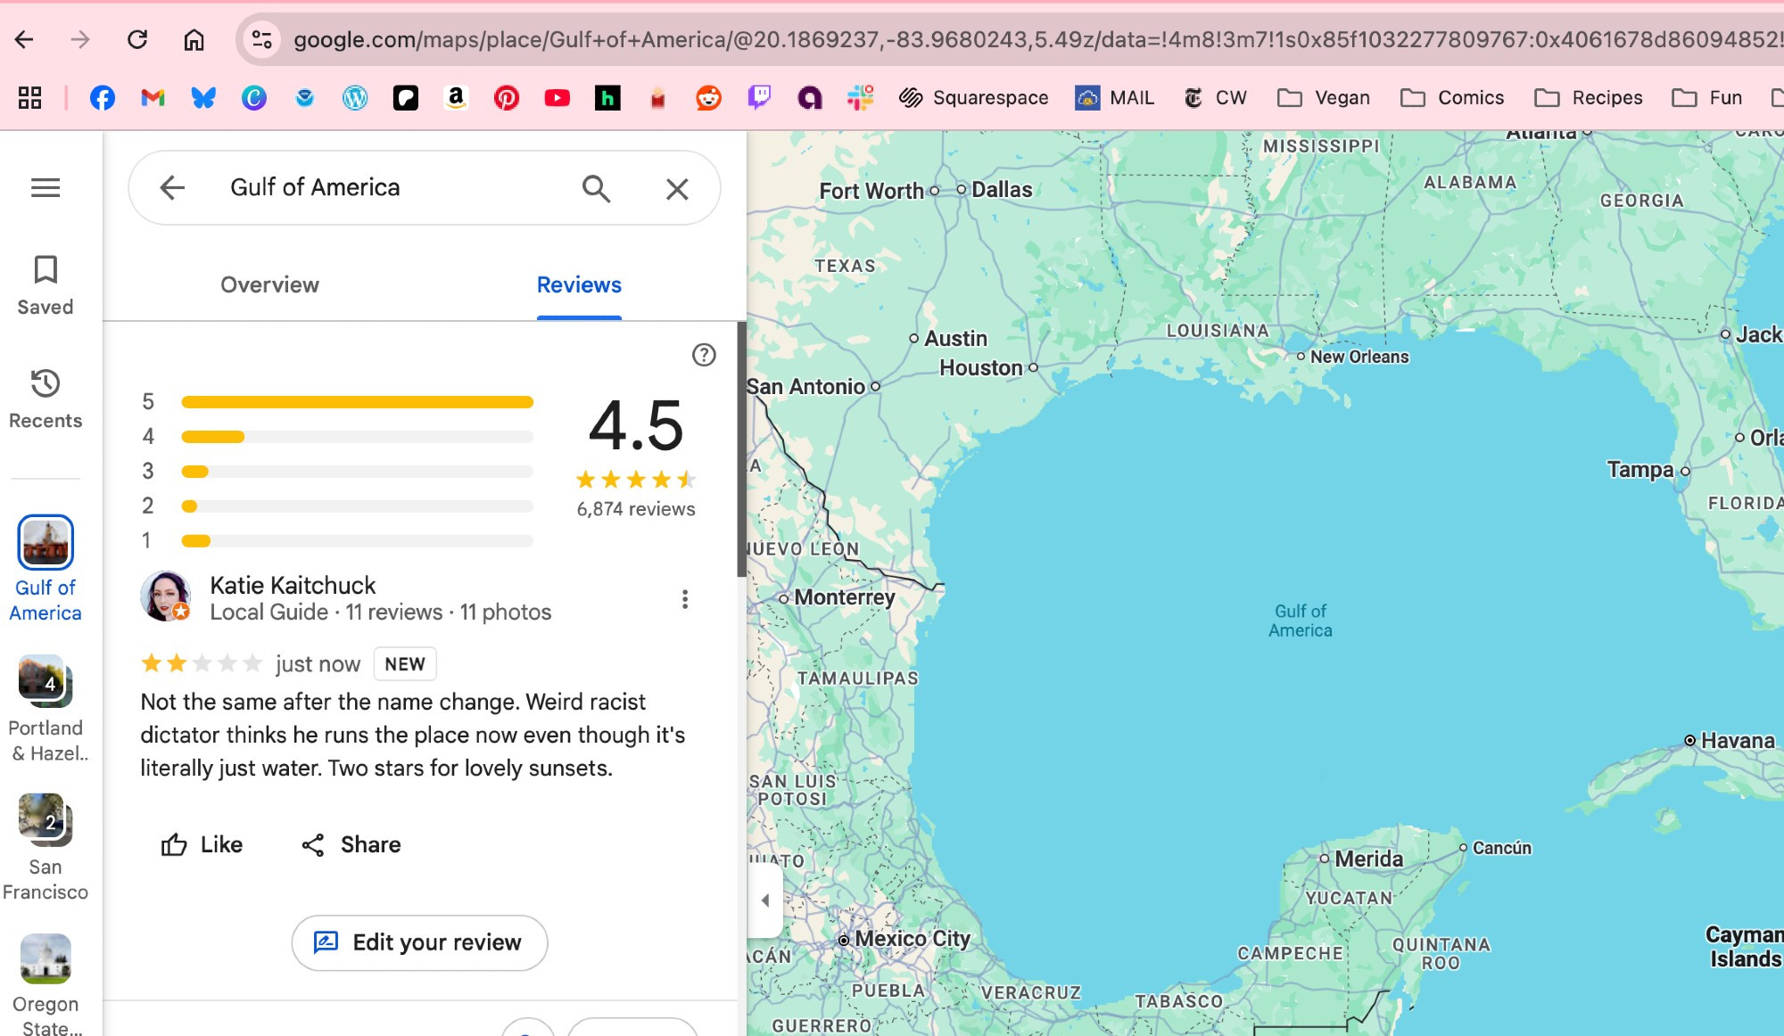Viewport: 1784px width, 1036px height.
Task: Click Edit your review button
Action: (419, 942)
